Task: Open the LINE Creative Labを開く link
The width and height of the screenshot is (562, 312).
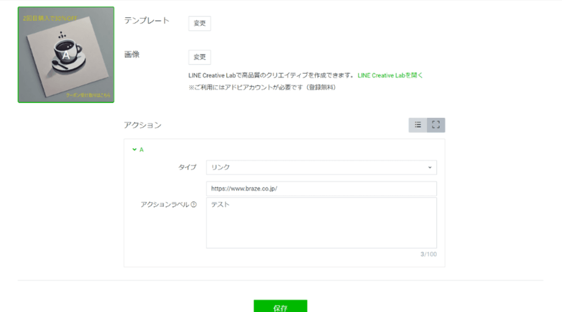Action: (390, 76)
